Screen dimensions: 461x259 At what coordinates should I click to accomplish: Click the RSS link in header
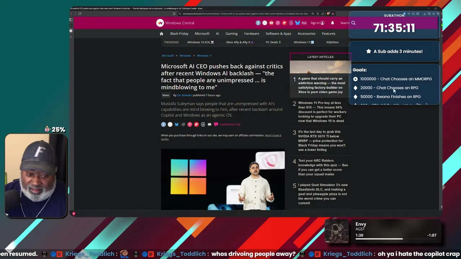(304, 23)
